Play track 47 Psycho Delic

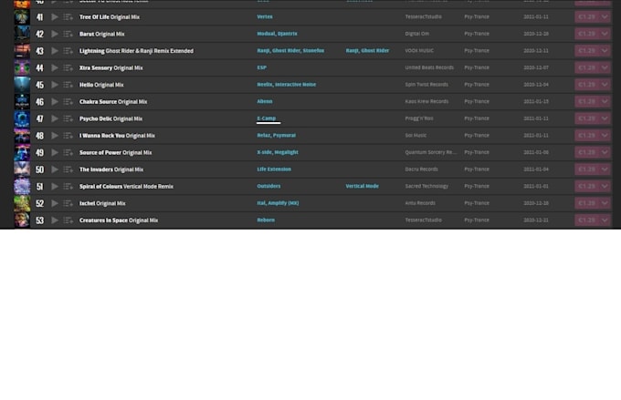pos(55,118)
